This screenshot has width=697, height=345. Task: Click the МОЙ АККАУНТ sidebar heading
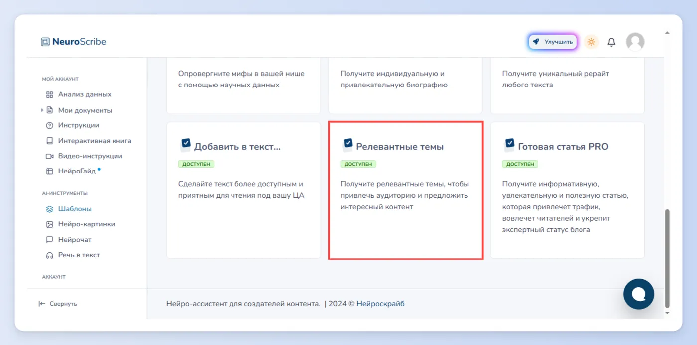tap(60, 79)
